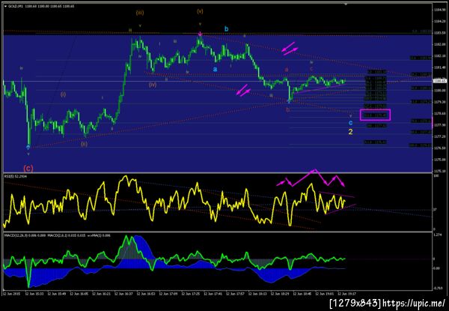Select the blue b wave label near the top
This screenshot has height=311, width=449.
pos(227,29)
